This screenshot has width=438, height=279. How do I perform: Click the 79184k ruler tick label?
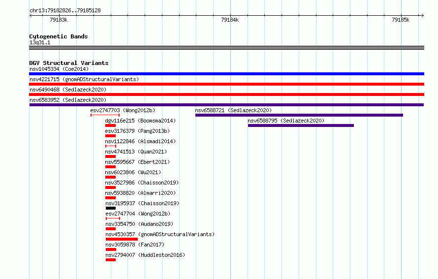point(230,20)
